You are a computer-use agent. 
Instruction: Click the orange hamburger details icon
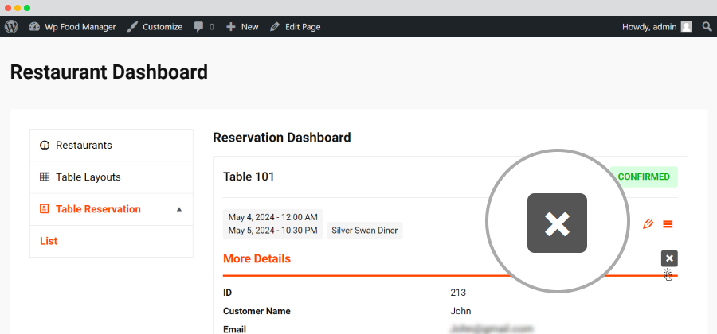[x=668, y=224]
